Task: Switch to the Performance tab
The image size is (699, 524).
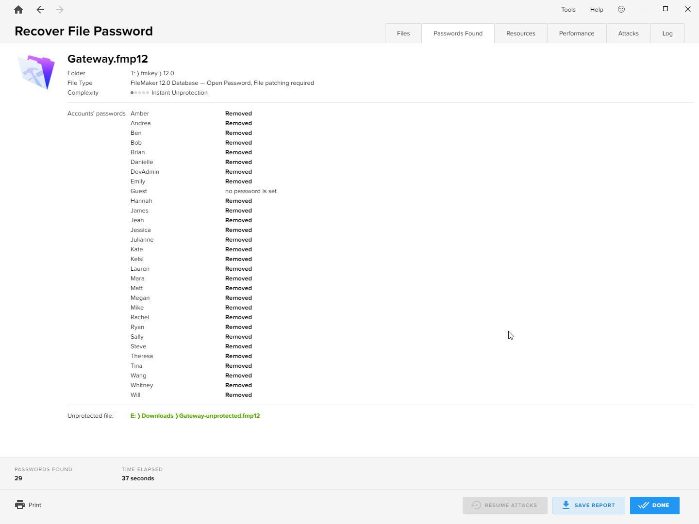Action: (576, 33)
